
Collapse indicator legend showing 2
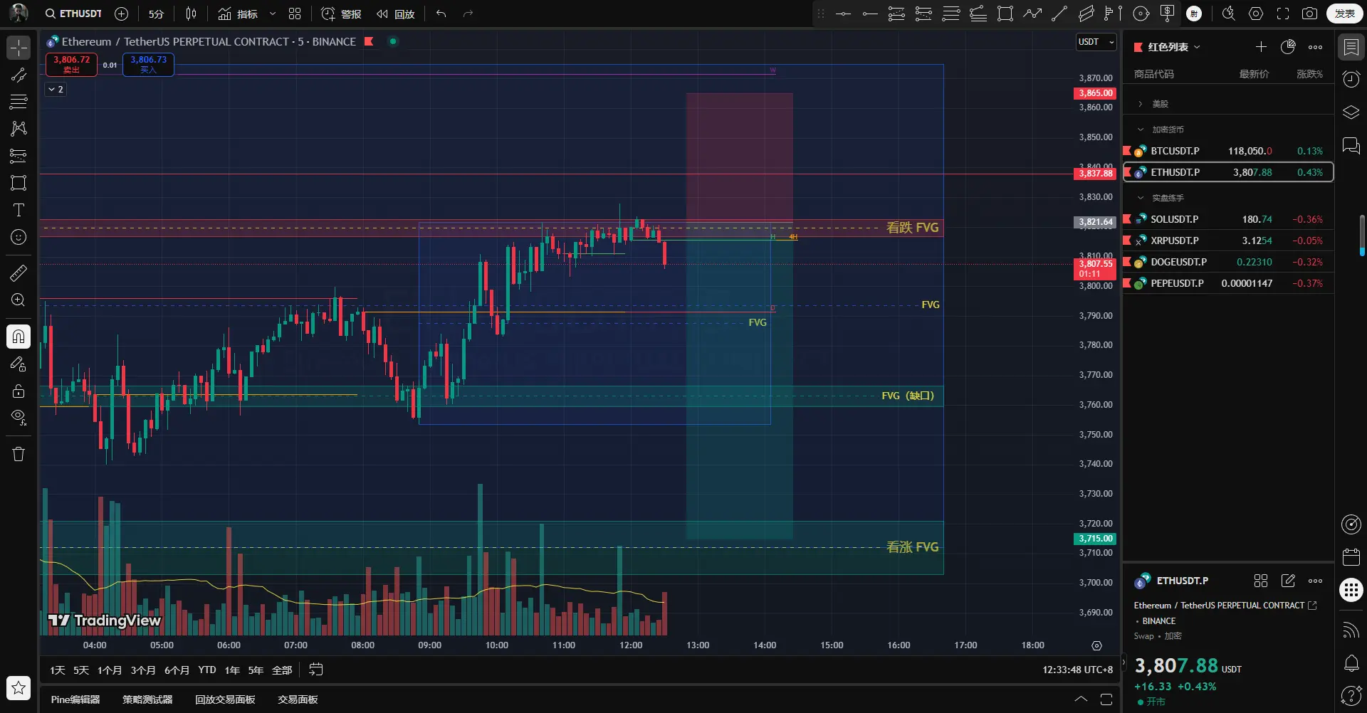click(56, 90)
